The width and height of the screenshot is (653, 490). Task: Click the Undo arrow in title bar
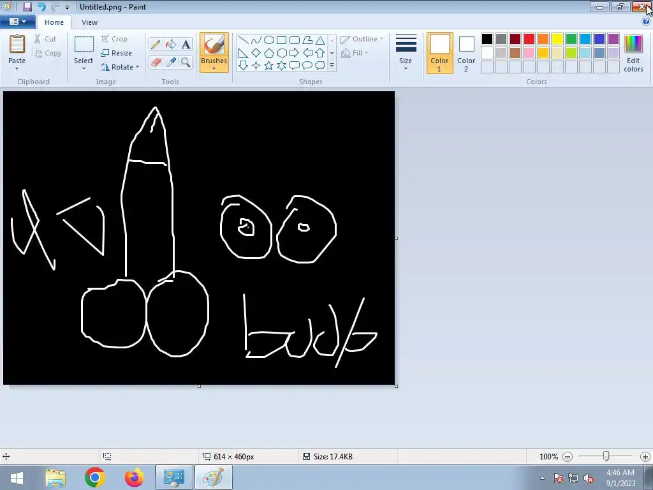[41, 6]
